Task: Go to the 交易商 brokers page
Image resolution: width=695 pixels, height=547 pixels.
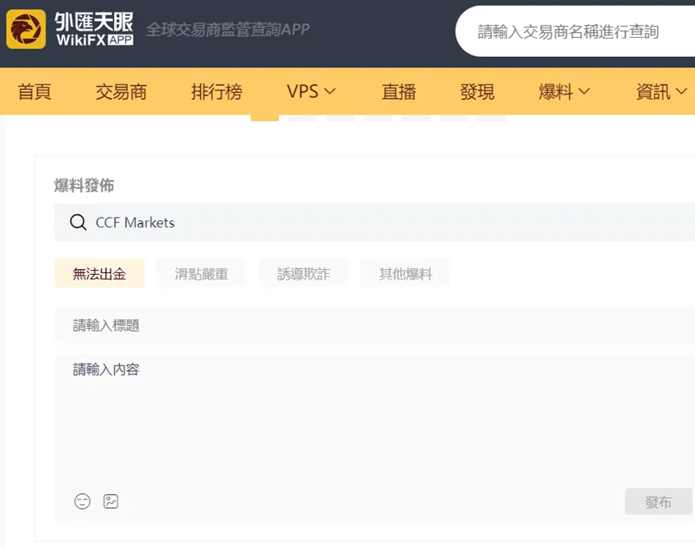Action: [x=121, y=92]
